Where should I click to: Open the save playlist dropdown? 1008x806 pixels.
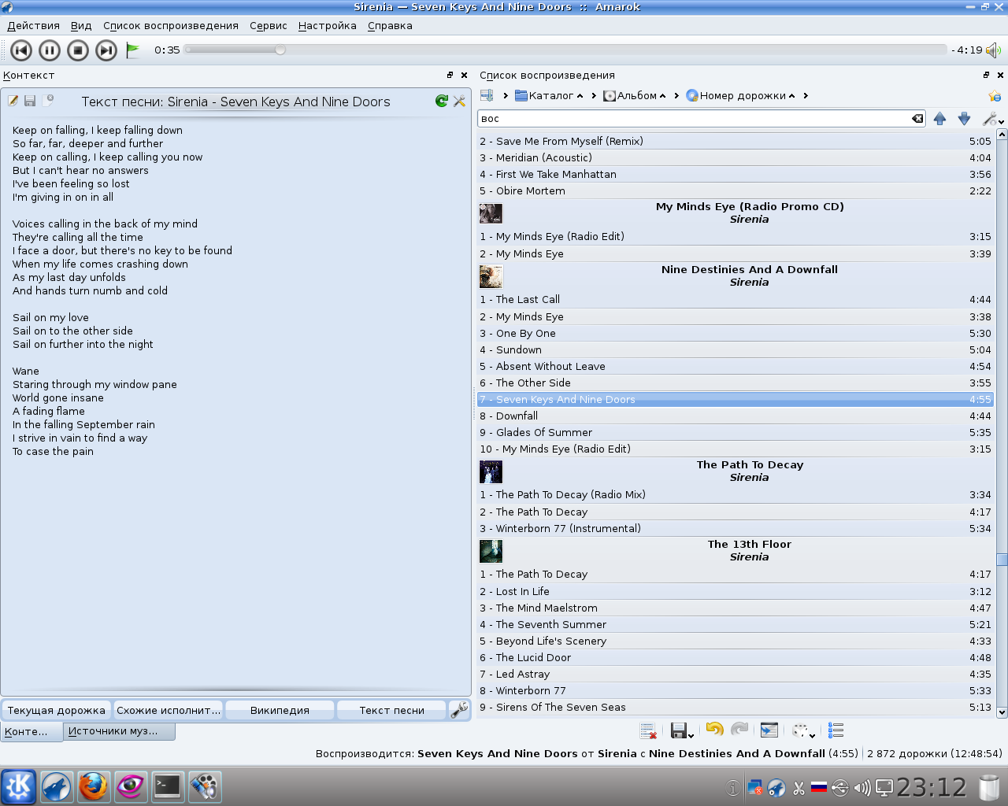click(x=682, y=731)
